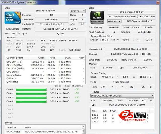Viewport: 161px width, 134px height.
Task: Click the Cache 32 + 32 + 256 + 8192 field
Action: click(52, 24)
